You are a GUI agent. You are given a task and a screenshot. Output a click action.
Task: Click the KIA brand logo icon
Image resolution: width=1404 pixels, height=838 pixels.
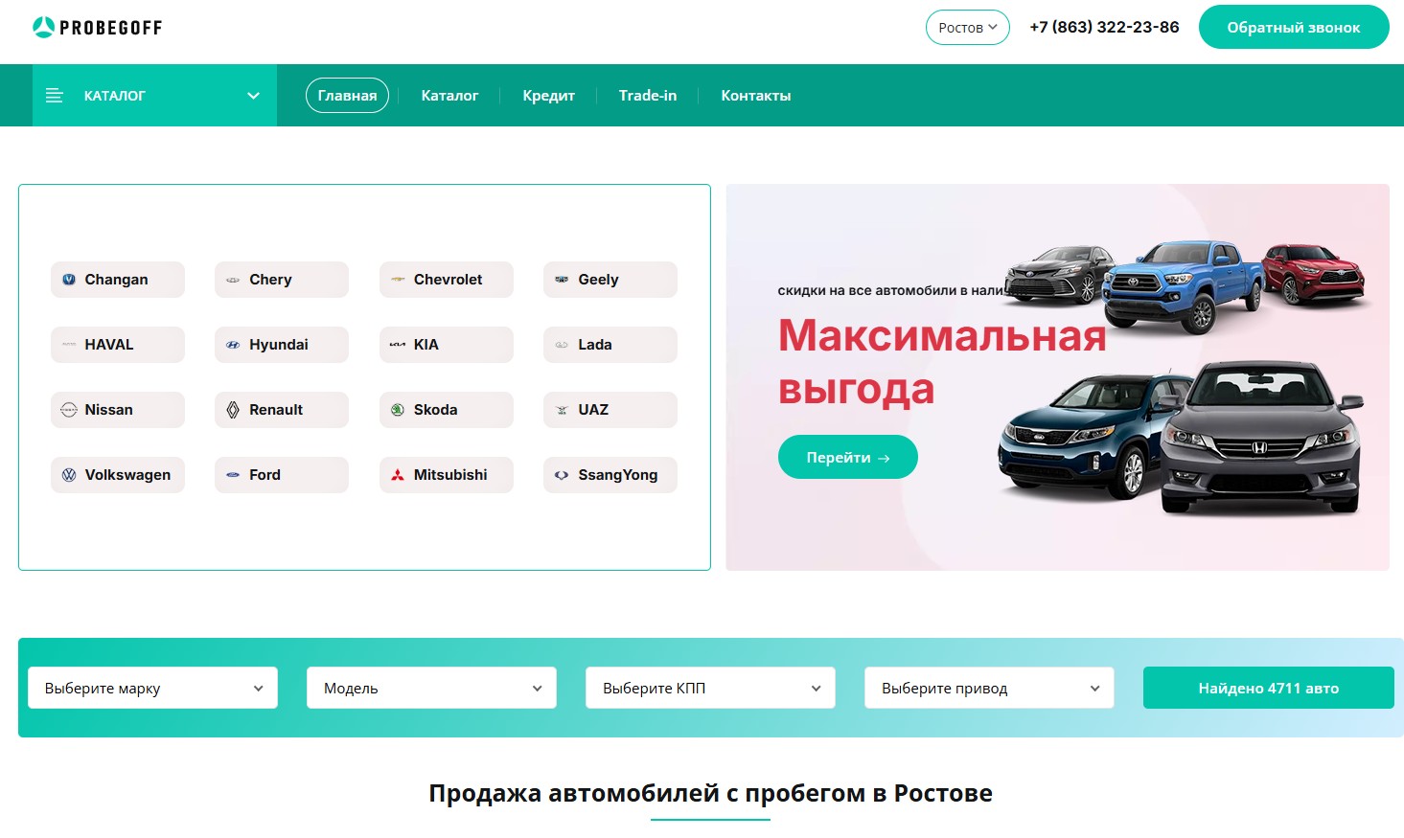pos(398,345)
